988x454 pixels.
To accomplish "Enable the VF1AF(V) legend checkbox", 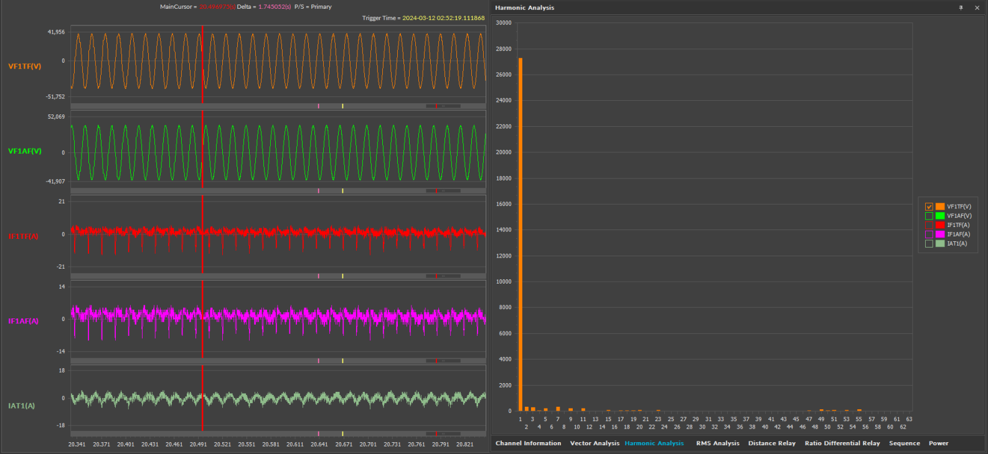I will (x=929, y=216).
